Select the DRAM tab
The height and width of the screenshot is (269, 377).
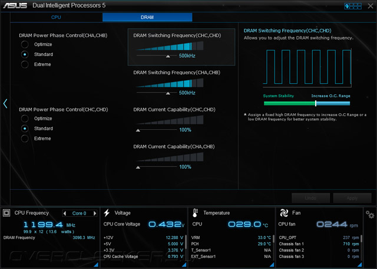pos(147,17)
